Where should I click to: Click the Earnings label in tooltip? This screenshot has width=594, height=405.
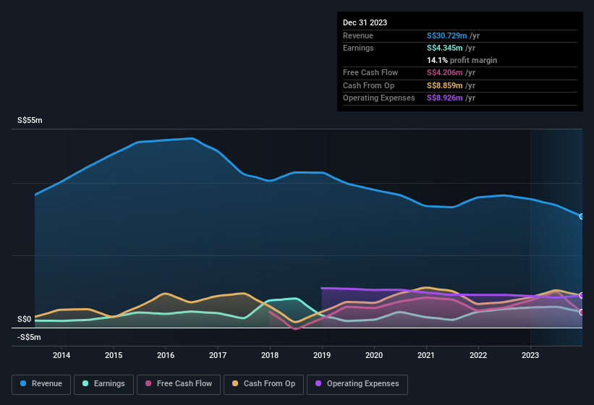[358, 48]
